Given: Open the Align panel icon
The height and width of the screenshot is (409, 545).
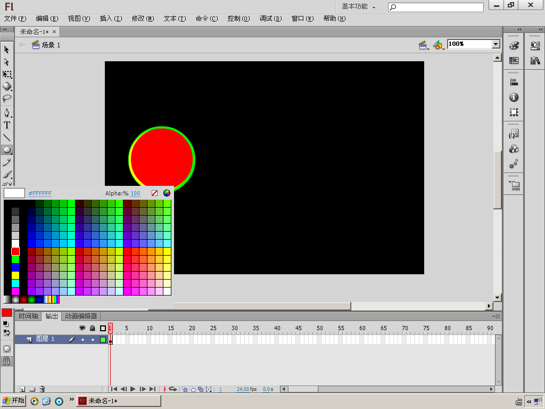Looking at the screenshot, I should pyautogui.click(x=514, y=83).
